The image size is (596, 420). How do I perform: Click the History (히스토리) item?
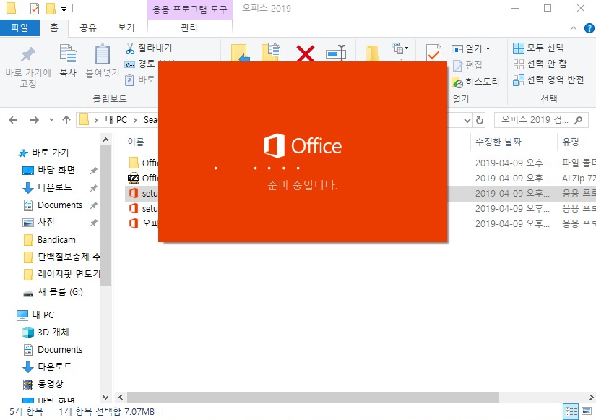(x=475, y=82)
